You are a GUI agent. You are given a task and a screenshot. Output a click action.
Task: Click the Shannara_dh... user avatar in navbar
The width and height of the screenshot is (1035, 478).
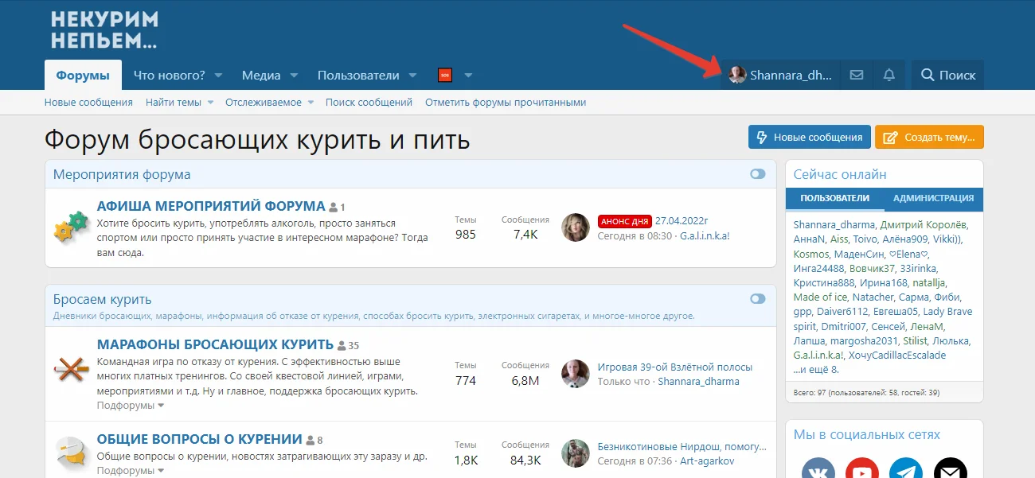[738, 75]
